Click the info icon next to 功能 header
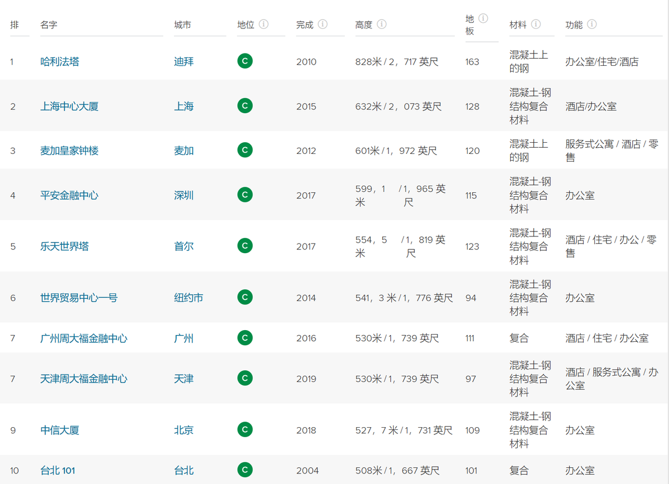This screenshot has width=669, height=484. (x=592, y=25)
